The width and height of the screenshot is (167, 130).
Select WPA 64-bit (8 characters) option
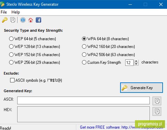(x=105, y=39)
